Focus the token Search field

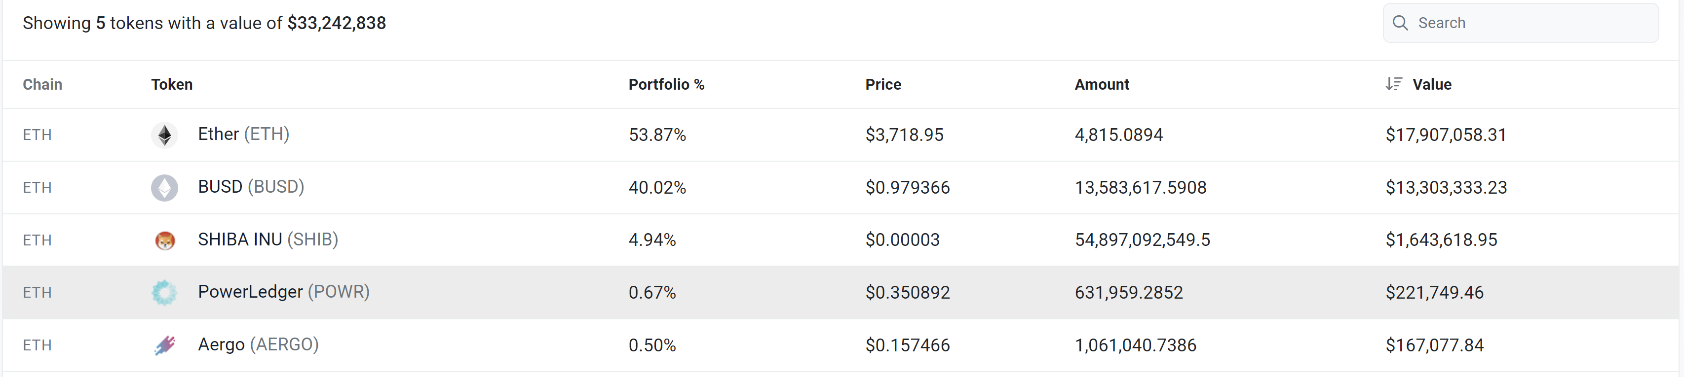tap(1530, 23)
